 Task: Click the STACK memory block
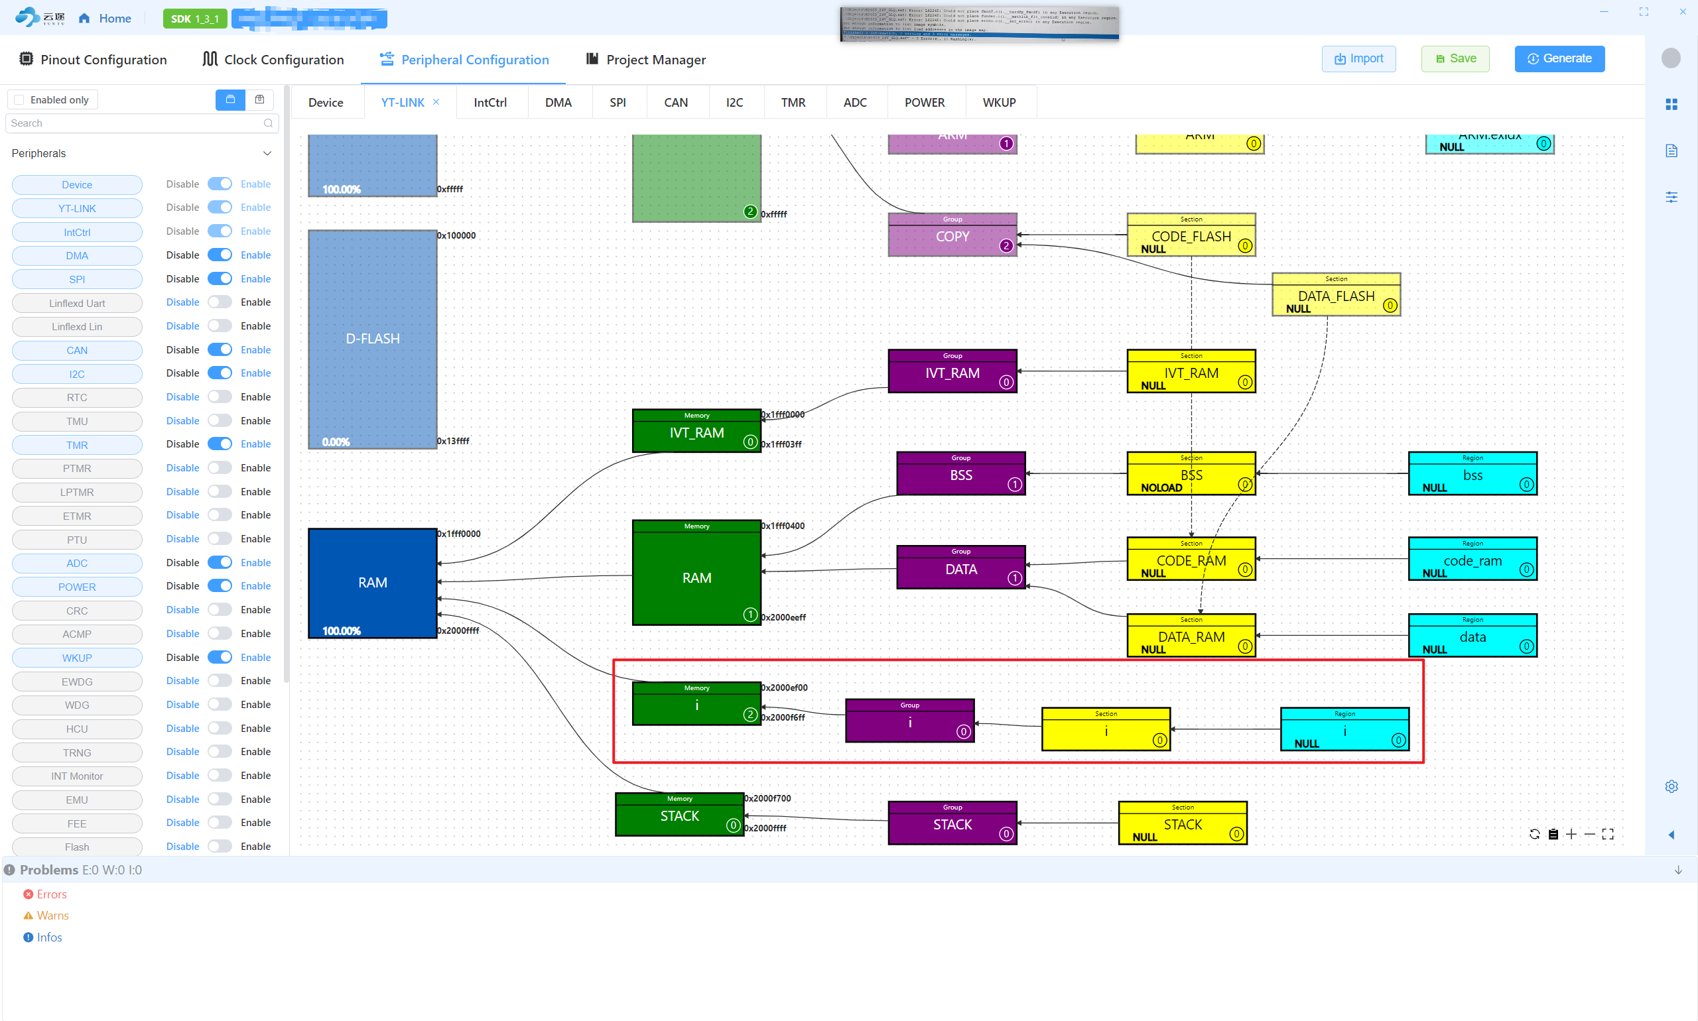[679, 814]
